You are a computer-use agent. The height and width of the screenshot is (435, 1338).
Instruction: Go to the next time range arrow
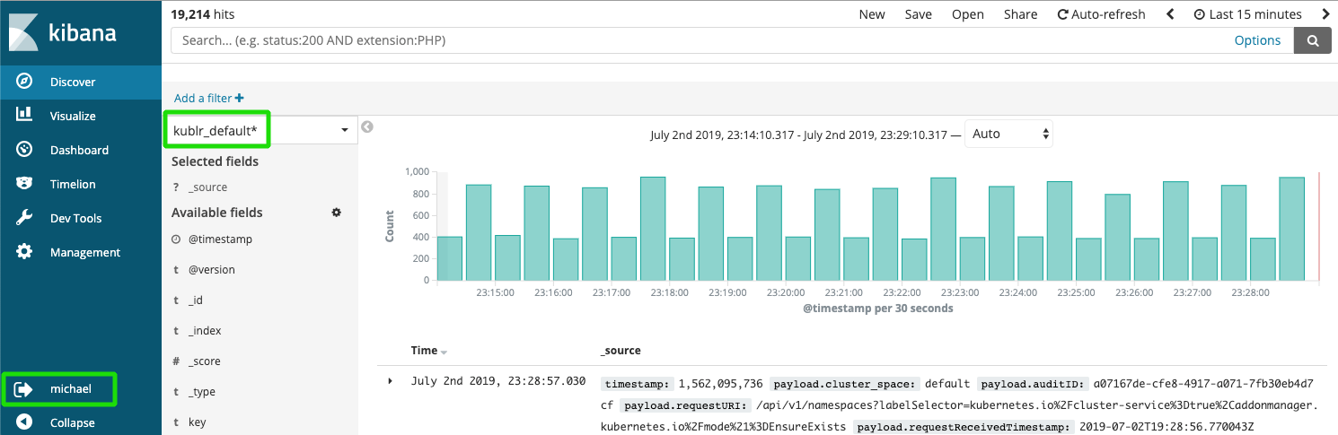tap(1325, 14)
